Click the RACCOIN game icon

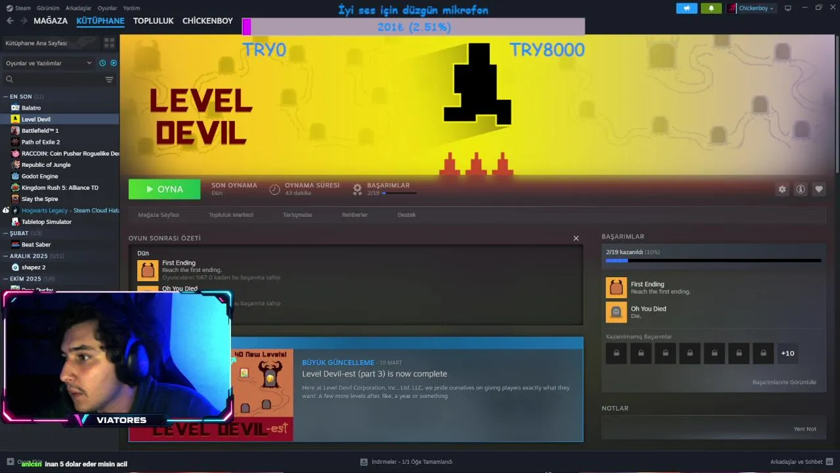[x=15, y=153]
